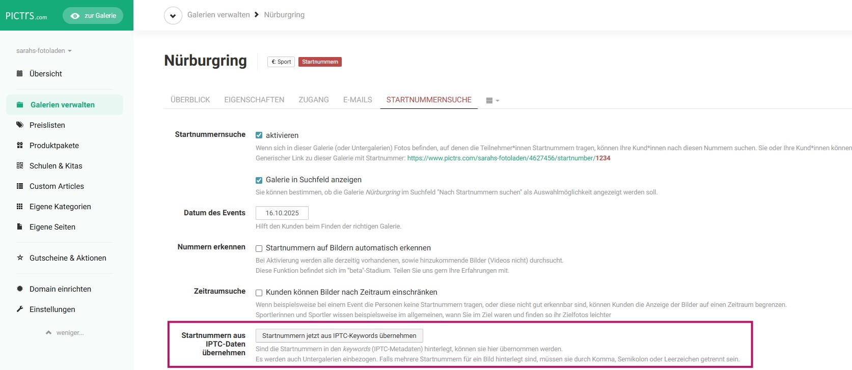Click the Startnummernsuche section label

(x=210, y=134)
